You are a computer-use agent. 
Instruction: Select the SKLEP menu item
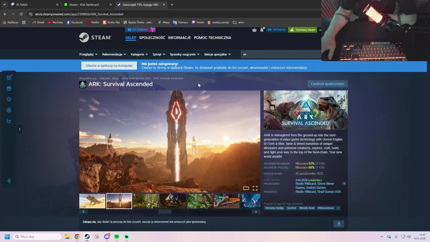(131, 38)
